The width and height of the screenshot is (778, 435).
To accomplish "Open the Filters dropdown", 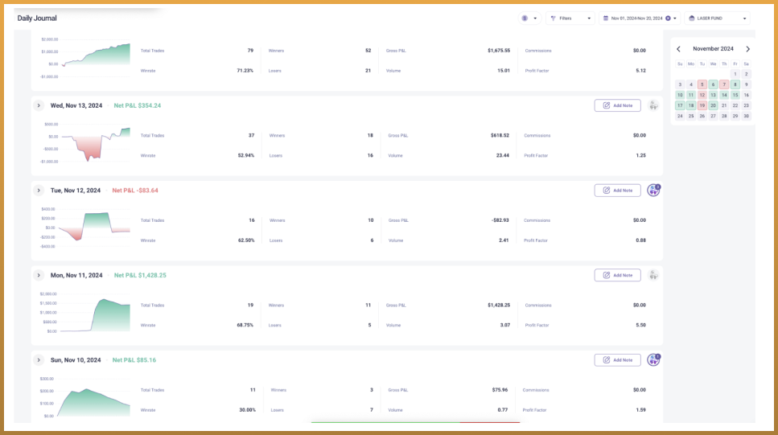I will pyautogui.click(x=570, y=18).
